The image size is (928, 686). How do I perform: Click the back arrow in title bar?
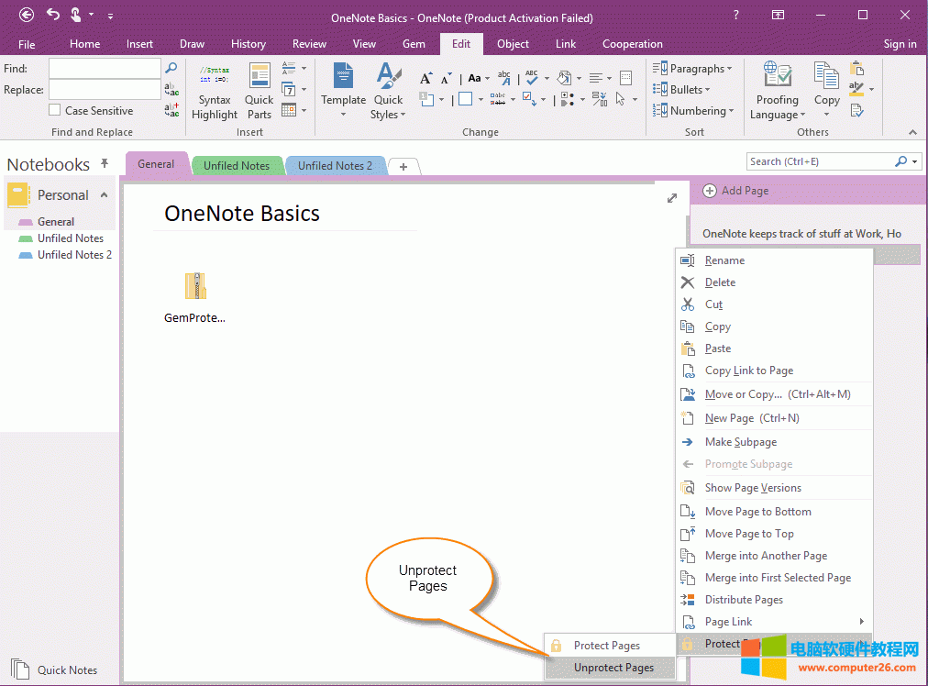pos(27,16)
